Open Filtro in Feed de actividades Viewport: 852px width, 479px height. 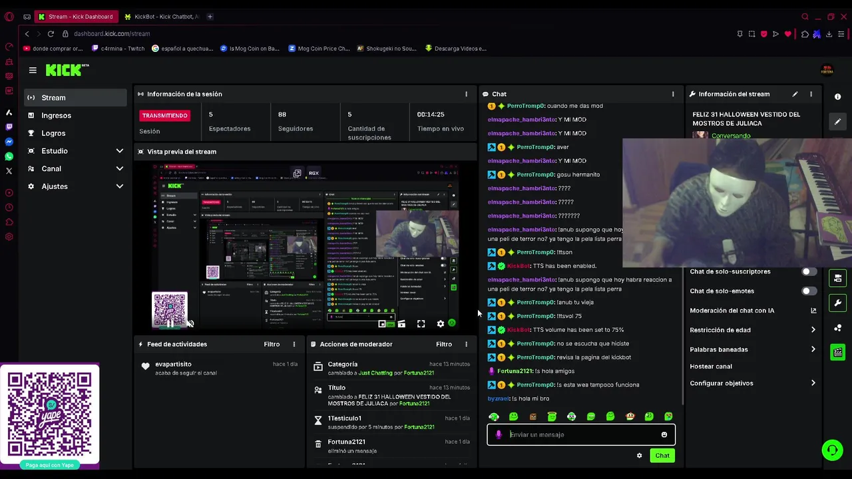point(272,344)
